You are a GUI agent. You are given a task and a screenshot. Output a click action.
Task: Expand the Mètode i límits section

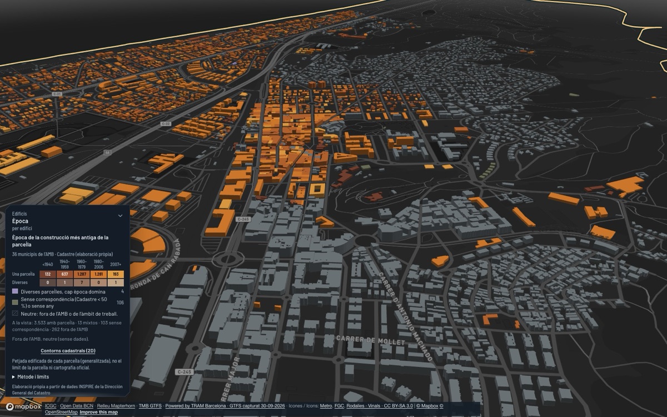click(31, 377)
